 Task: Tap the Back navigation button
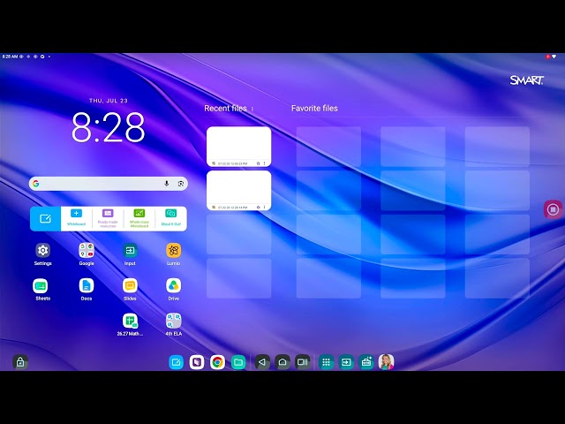tap(262, 362)
